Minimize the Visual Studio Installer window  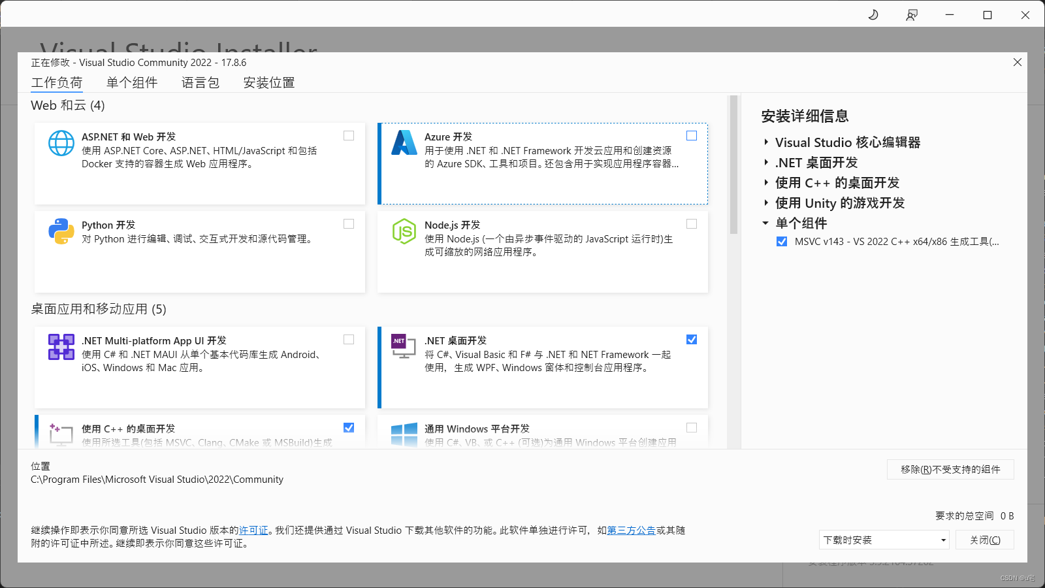coord(950,14)
